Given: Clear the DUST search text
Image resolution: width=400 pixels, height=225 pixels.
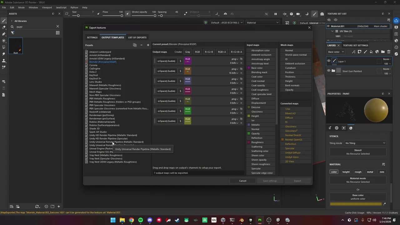Looking at the screenshot, I should pos(57,27).
